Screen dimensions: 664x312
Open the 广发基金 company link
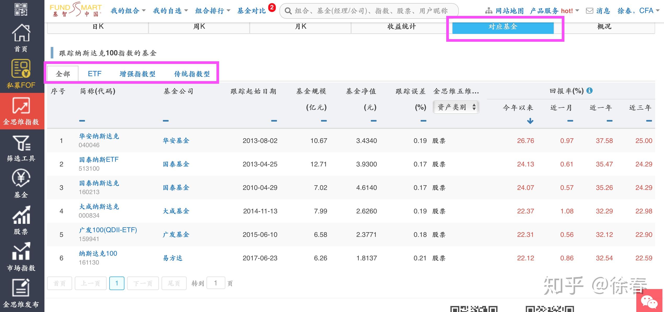pos(176,235)
